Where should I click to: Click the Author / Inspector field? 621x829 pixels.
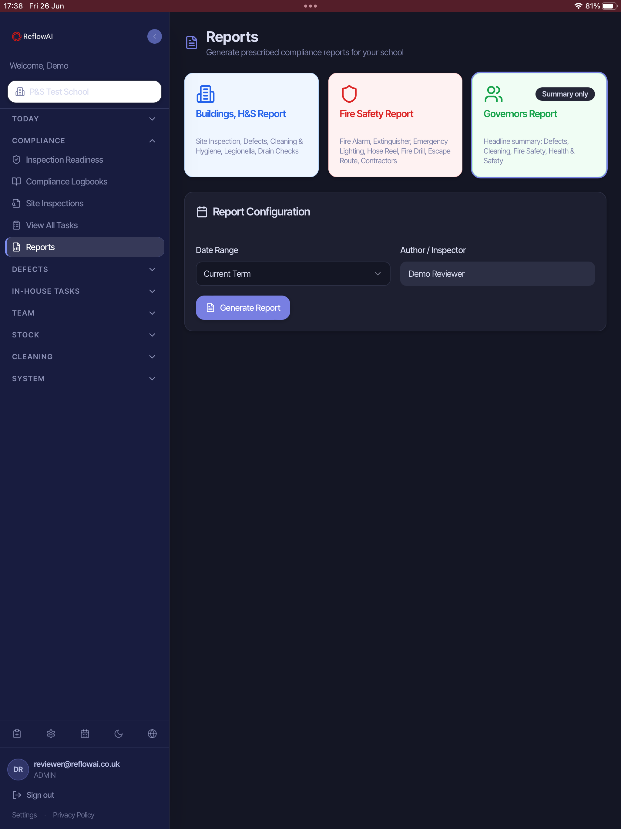point(497,274)
